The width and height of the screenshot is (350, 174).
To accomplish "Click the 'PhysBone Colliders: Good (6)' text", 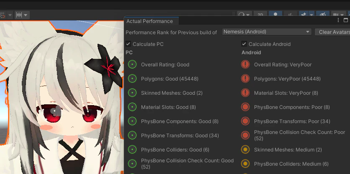I will click(175, 150).
